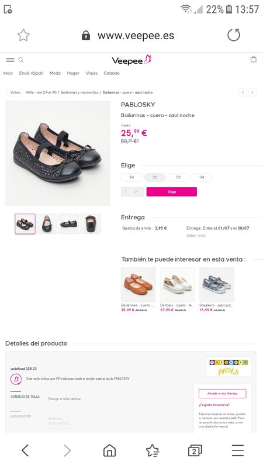Open the Moda menu item
This screenshot has width=263, height=468.
tap(55, 73)
